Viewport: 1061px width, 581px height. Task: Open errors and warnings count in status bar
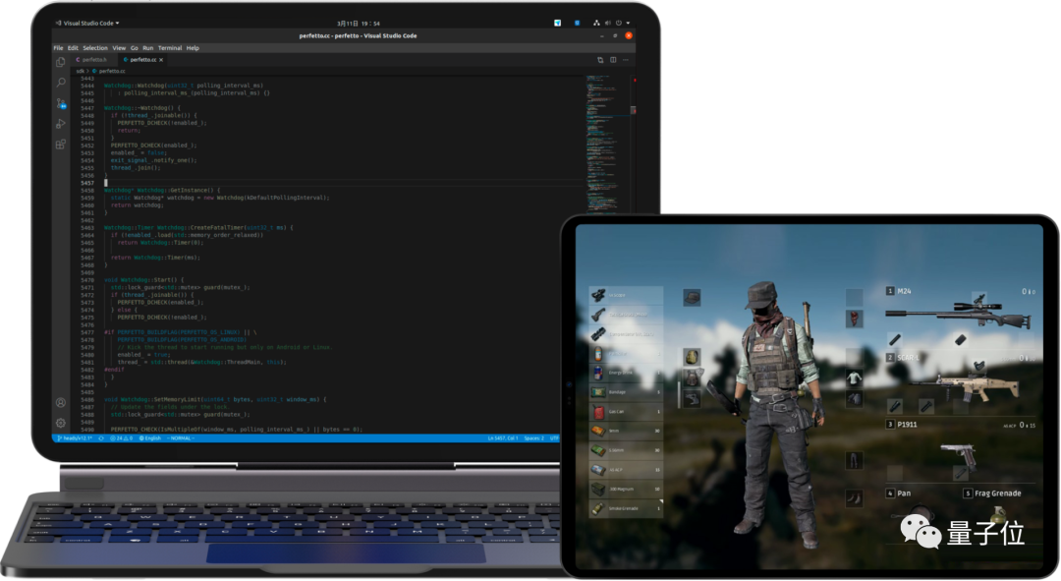(121, 438)
